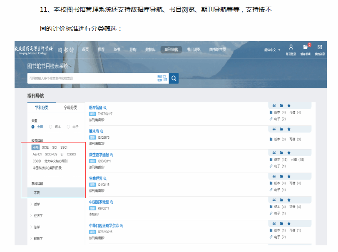Switch to the 字母分类 tab
This screenshot has width=338, height=252.
tap(70, 107)
